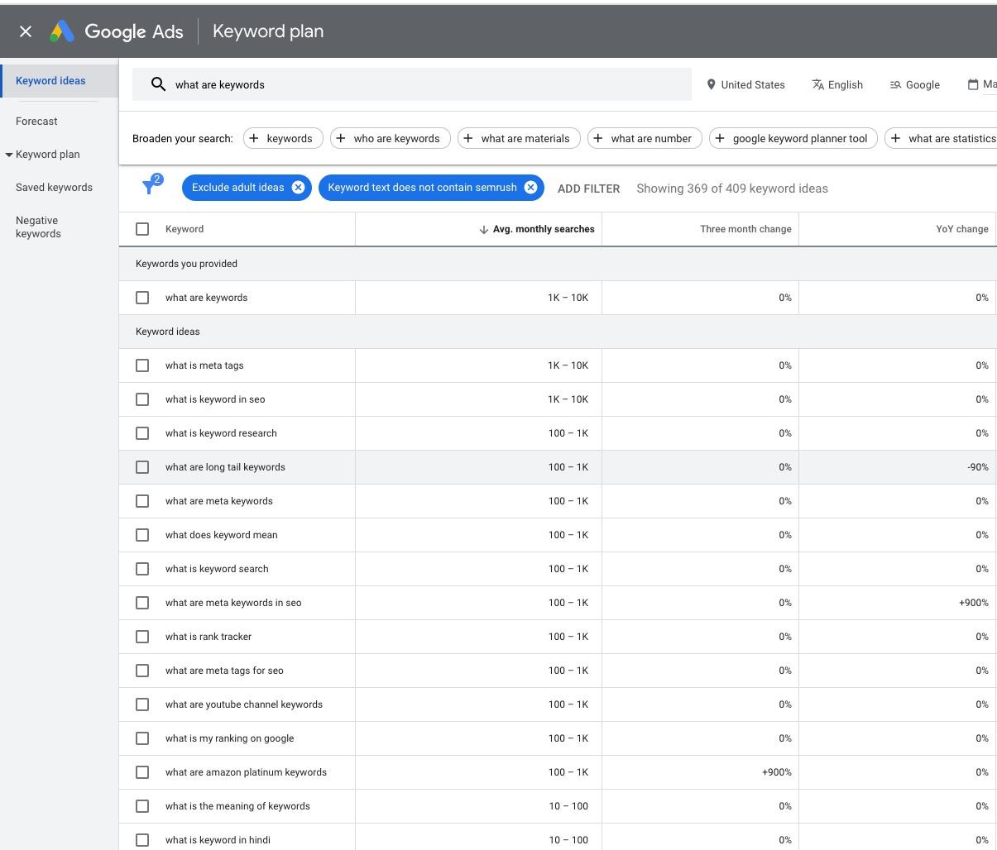Click the 'what are meta tags for seo' keyword

coord(224,671)
